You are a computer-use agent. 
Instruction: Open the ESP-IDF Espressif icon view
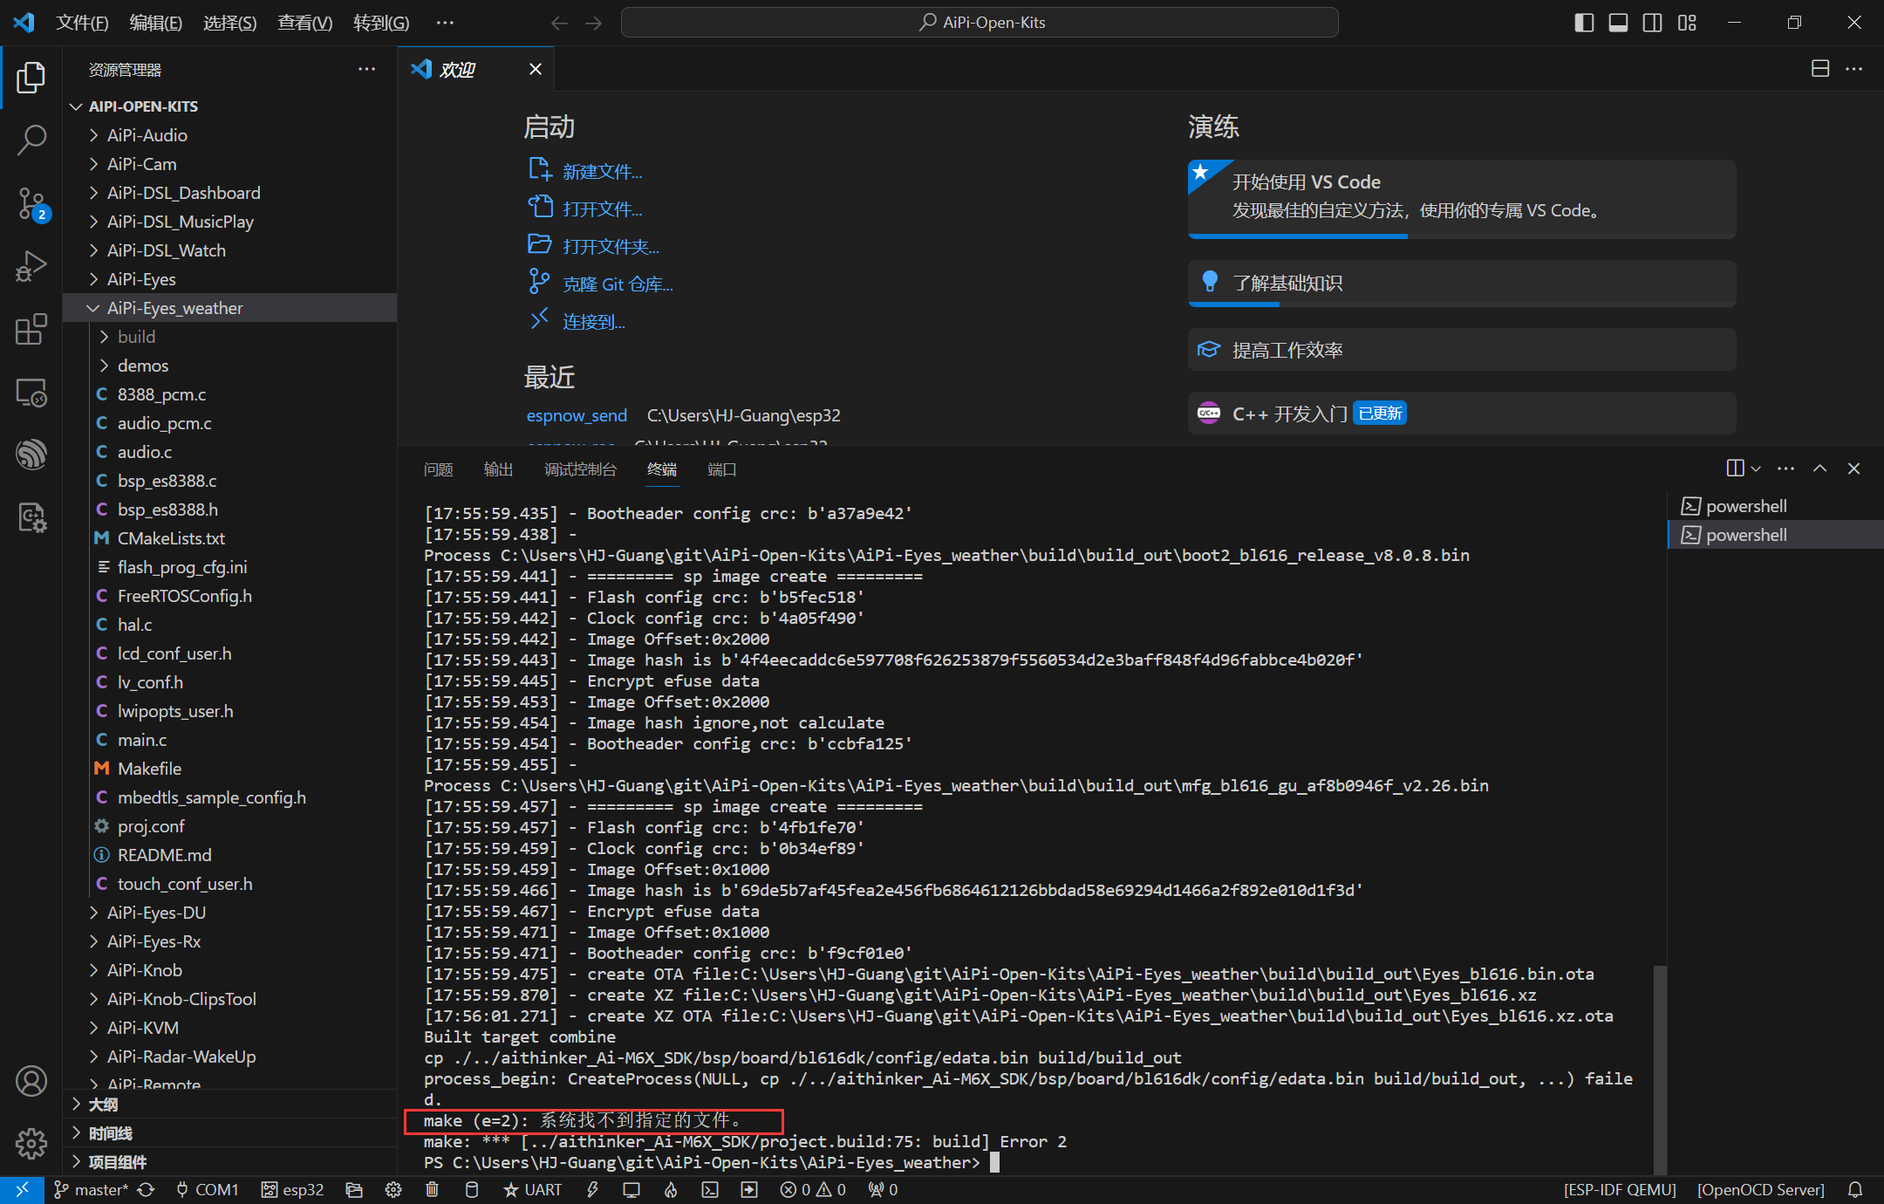click(31, 455)
